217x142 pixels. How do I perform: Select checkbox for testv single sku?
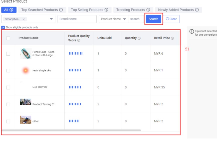pyautogui.click(x=8, y=71)
